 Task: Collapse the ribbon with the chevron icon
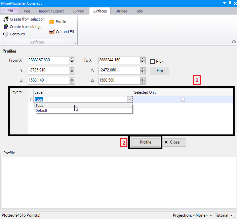click(x=234, y=41)
